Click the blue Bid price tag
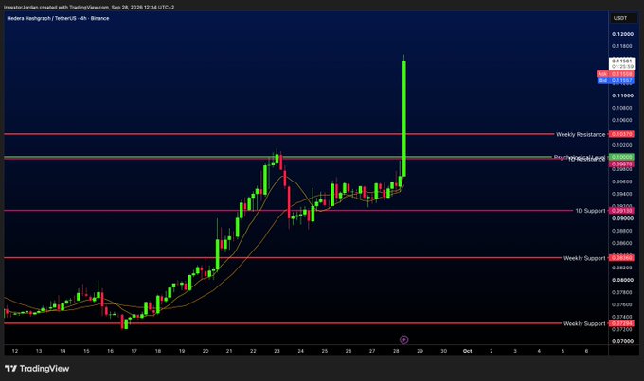This screenshot has width=644, height=381. [x=616, y=80]
